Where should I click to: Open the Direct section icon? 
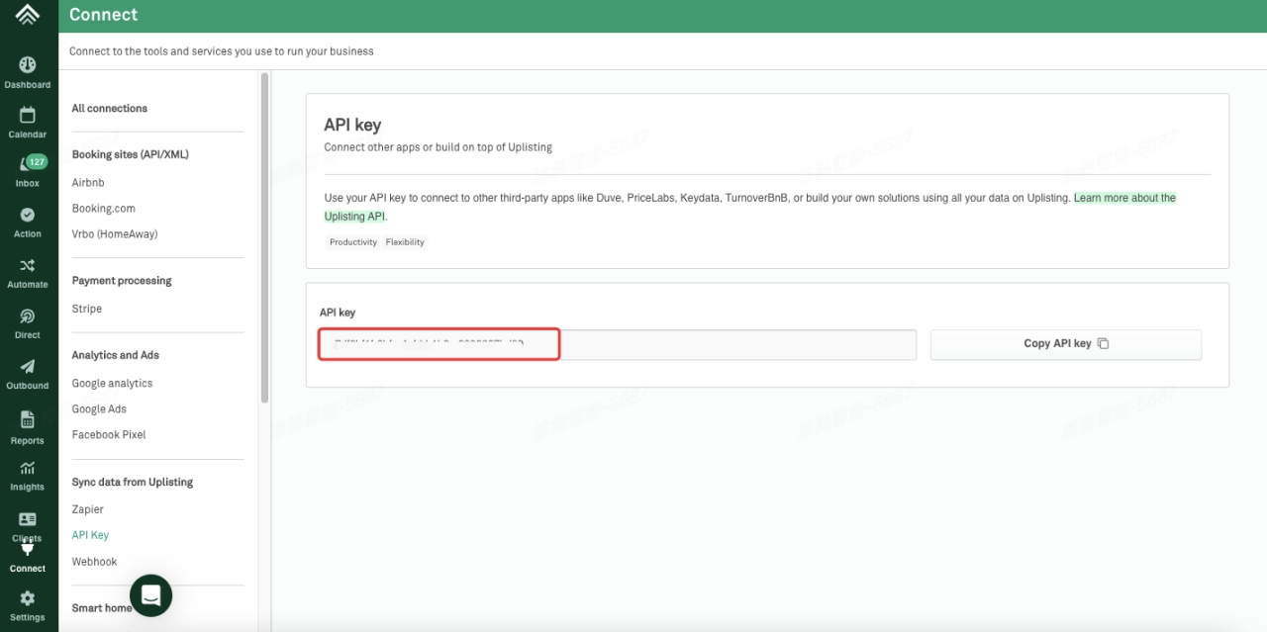pos(28,322)
